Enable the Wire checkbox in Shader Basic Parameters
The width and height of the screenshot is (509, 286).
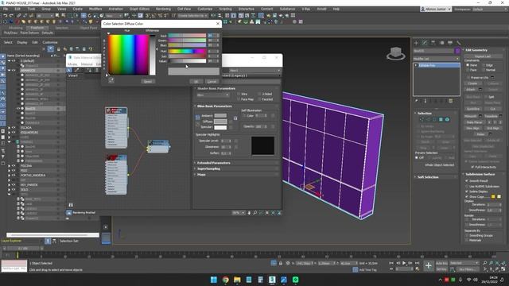(239, 94)
